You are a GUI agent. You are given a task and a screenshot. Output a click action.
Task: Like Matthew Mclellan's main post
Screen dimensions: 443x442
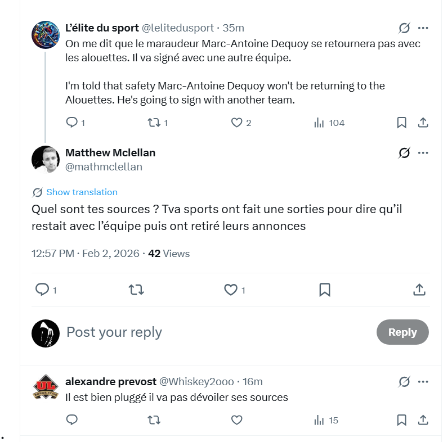coord(231,290)
